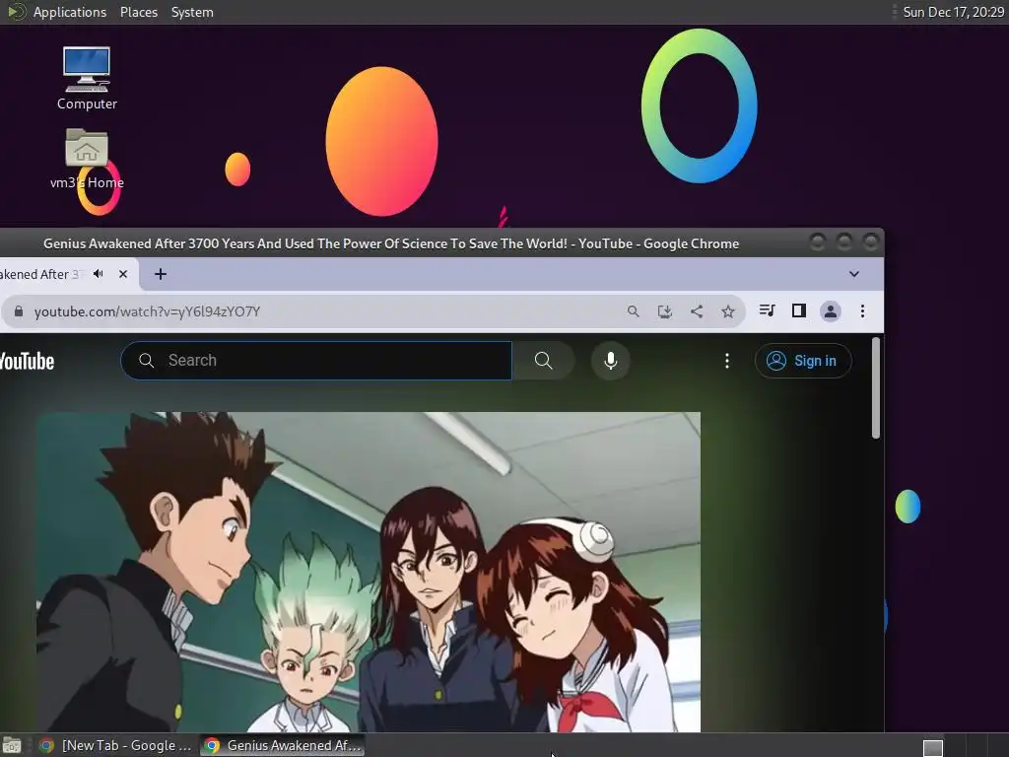Select Genius Awakened taskbar window button
Viewport: 1009px width, 757px height.
(x=282, y=745)
